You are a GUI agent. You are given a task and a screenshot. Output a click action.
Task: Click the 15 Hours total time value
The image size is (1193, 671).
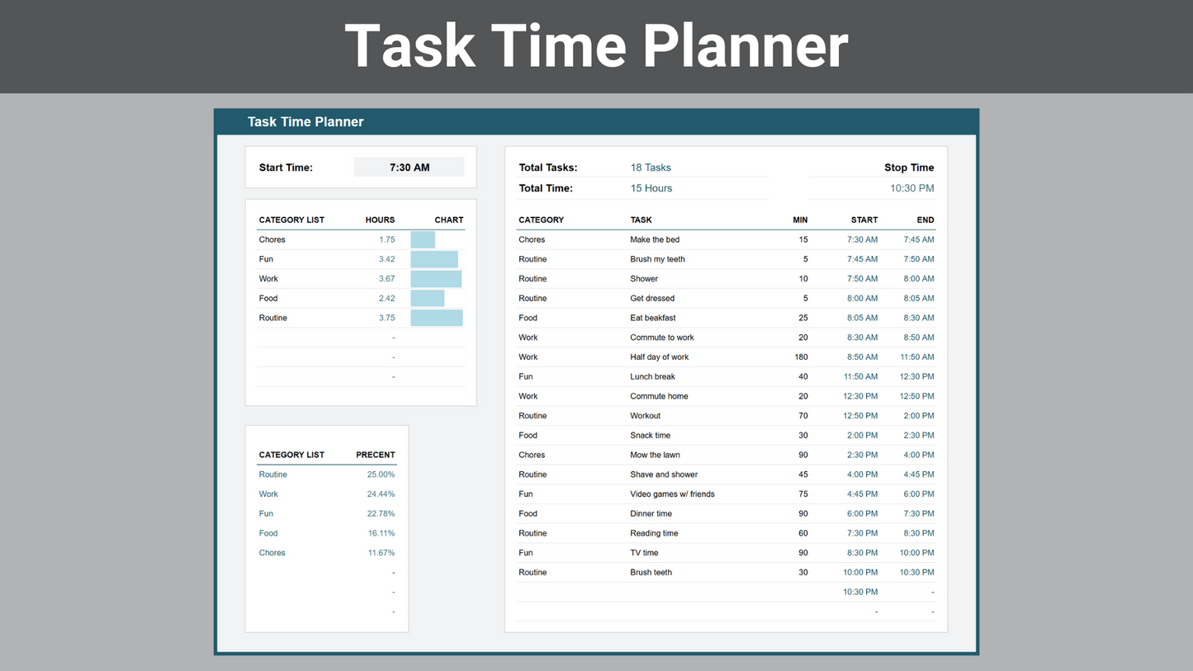tap(651, 188)
